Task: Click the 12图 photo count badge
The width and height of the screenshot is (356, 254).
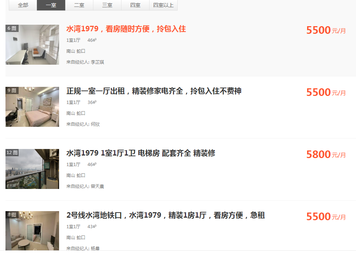Action: pyautogui.click(x=12, y=153)
